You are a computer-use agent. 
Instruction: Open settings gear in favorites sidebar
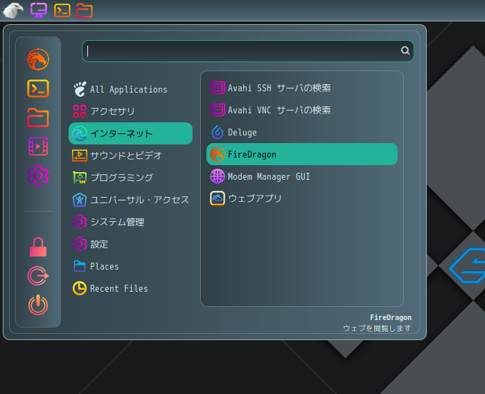38,176
